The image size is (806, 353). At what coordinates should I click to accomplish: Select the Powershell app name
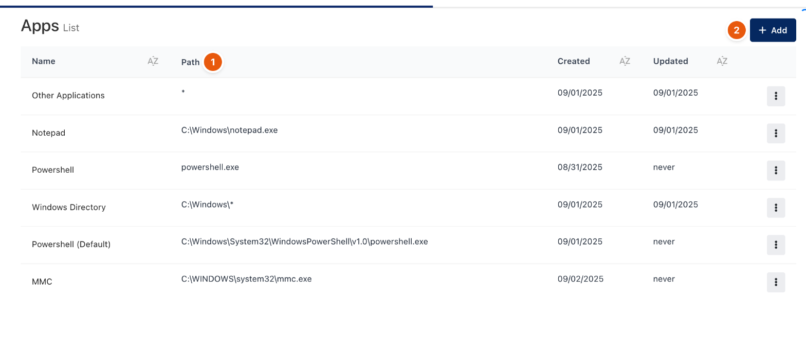53,170
